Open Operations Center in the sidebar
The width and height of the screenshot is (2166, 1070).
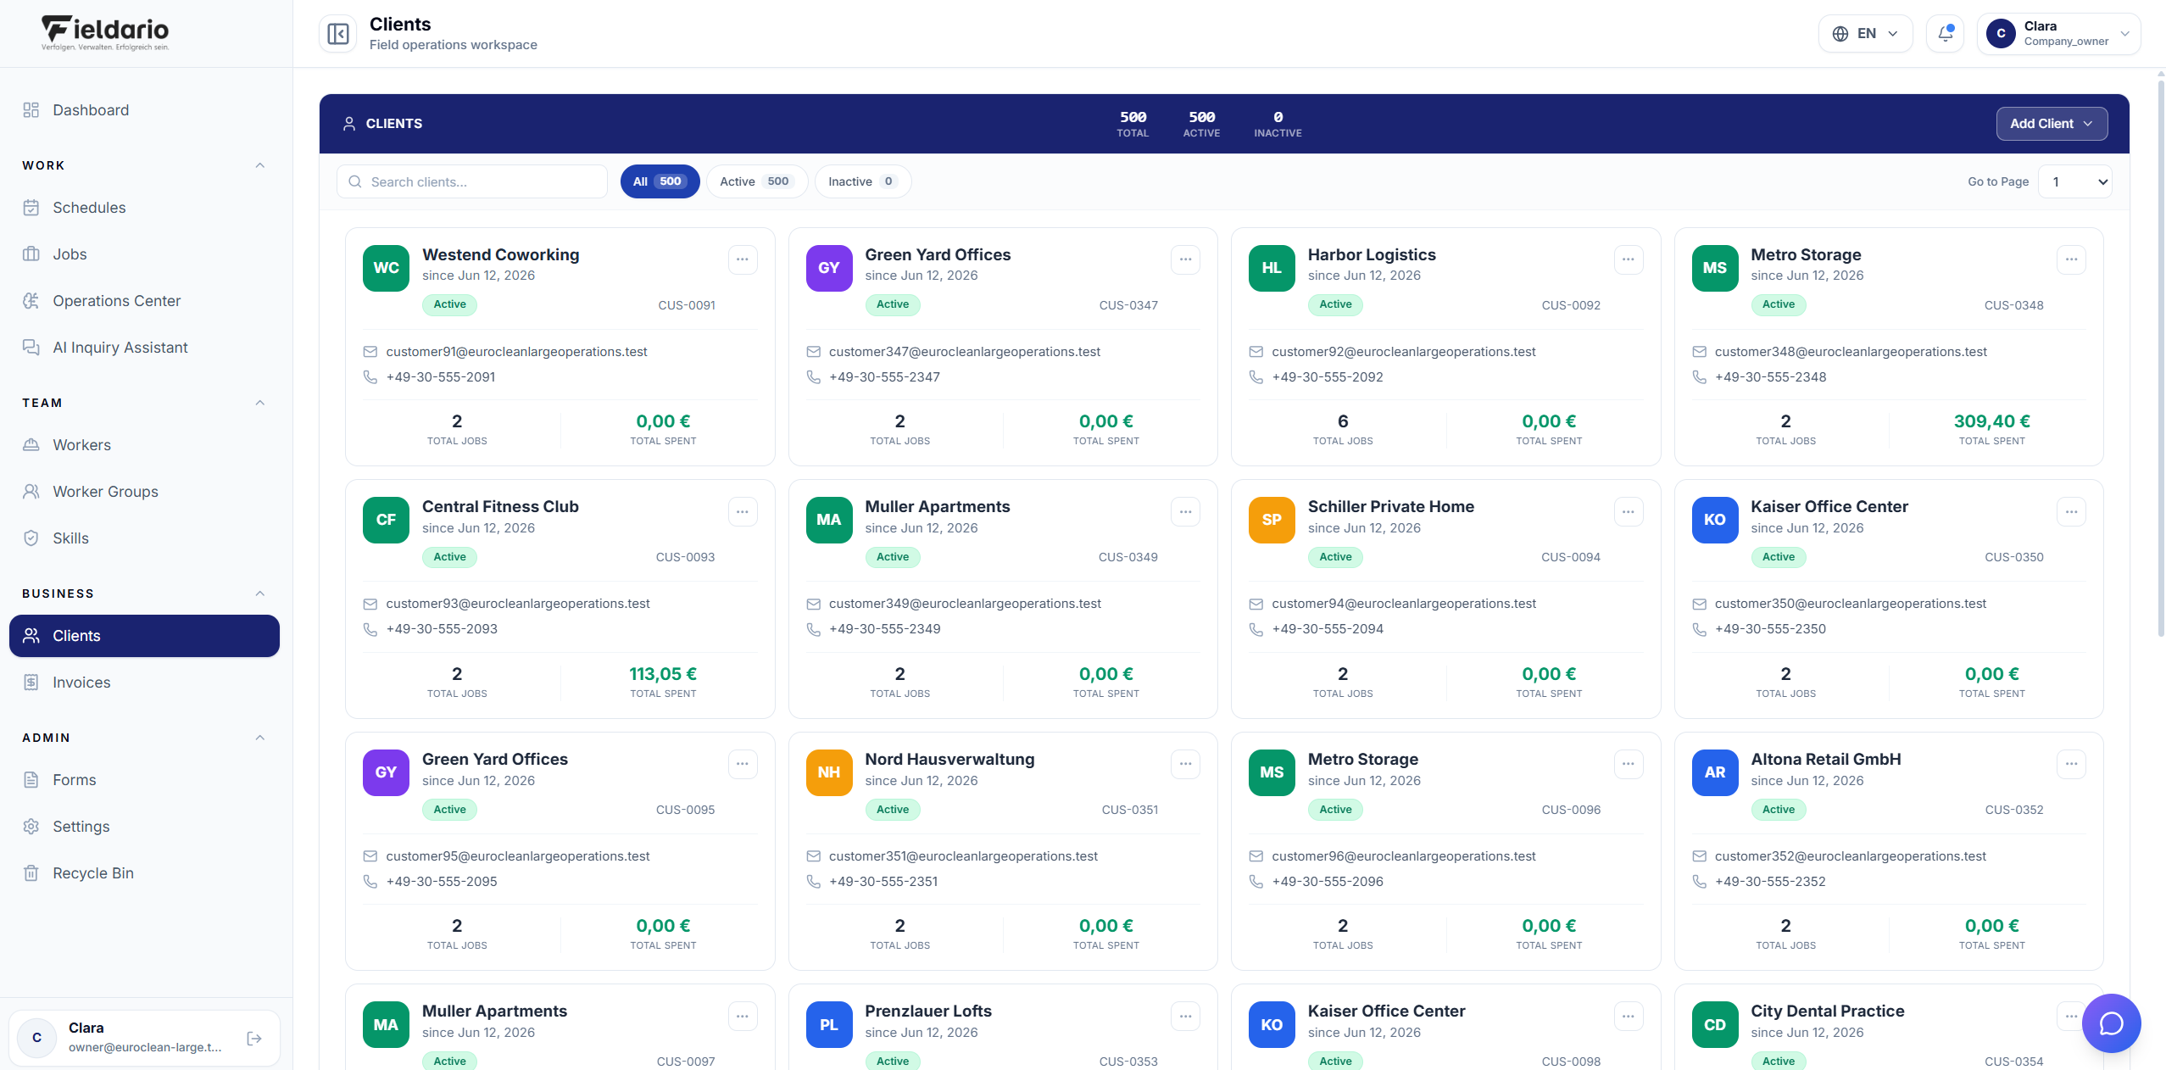click(144, 301)
